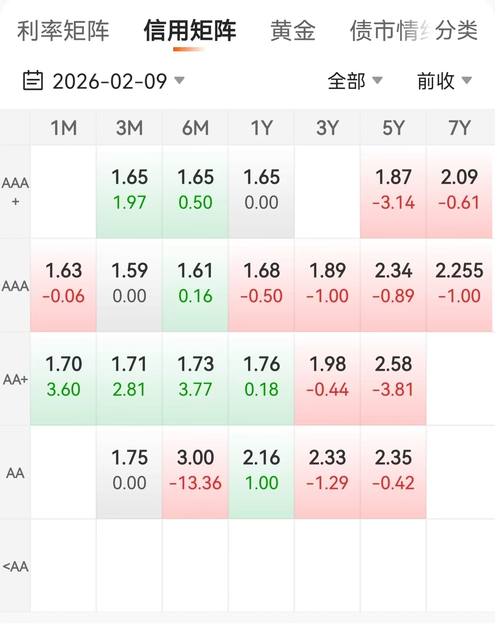Click the AAA+ 5Y cell showing 1.87
This screenshot has width=495, height=627.
pos(393,189)
